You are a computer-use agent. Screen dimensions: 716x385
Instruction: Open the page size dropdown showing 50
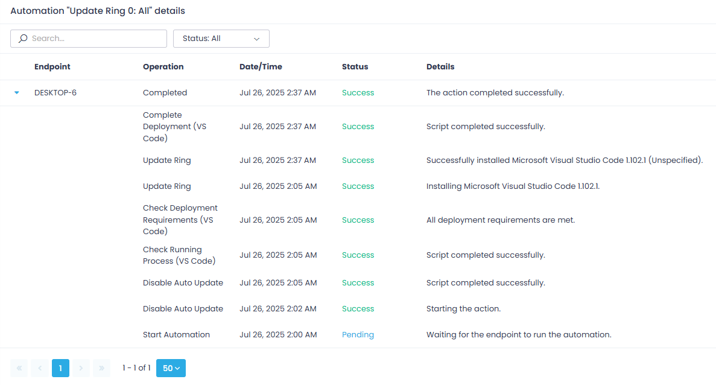click(171, 367)
